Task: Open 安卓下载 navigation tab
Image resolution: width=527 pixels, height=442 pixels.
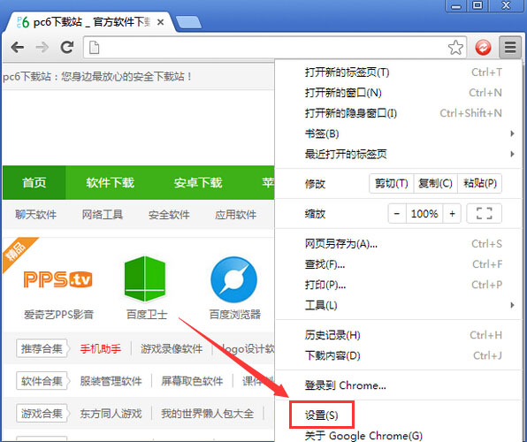Action: pyautogui.click(x=198, y=182)
